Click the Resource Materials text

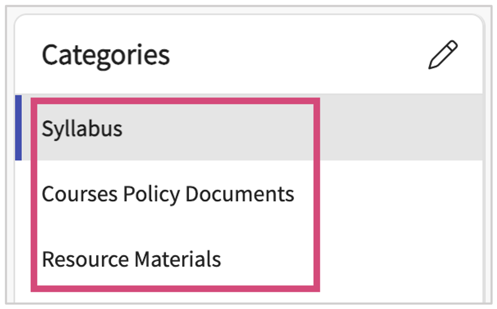(131, 260)
